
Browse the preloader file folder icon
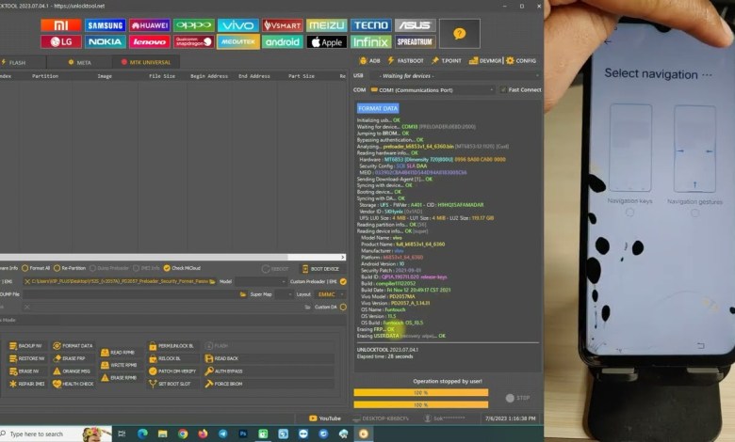(x=212, y=281)
